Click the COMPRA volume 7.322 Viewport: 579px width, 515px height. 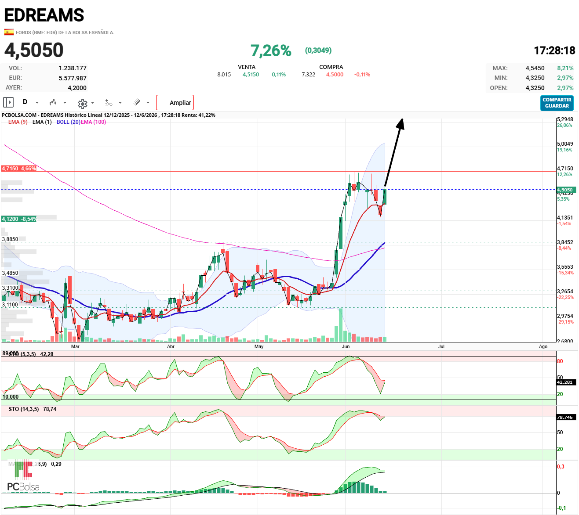click(x=309, y=75)
